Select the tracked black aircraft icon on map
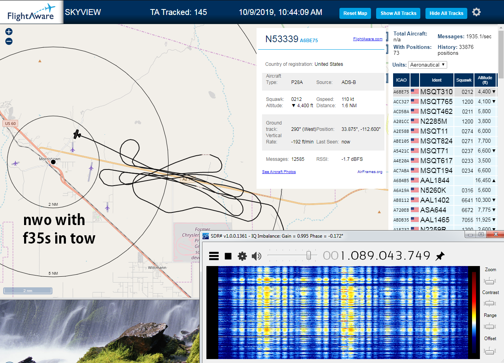The width and height of the screenshot is (504, 363). pyautogui.click(x=77, y=134)
